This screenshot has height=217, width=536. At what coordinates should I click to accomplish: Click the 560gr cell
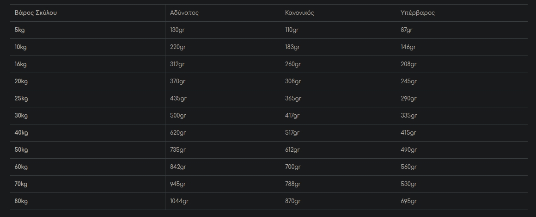click(408, 167)
